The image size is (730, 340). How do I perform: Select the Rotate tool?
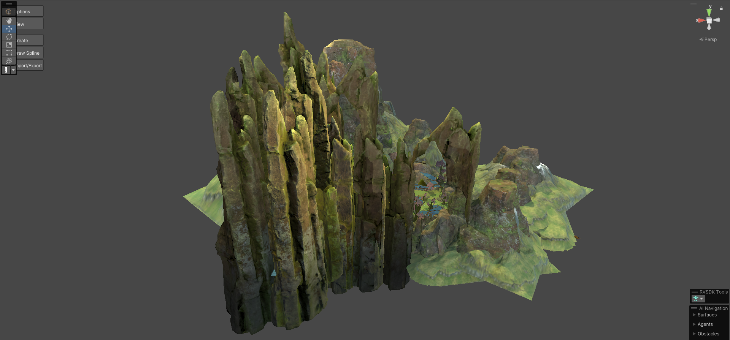(9, 37)
